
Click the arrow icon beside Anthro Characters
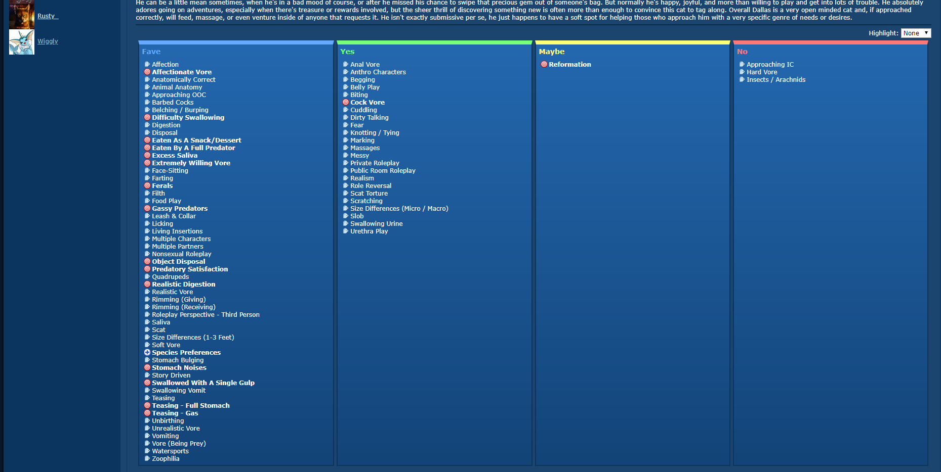(346, 72)
